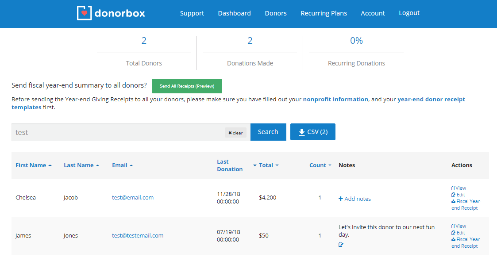View Chelsea Jacob's donor record
The height and width of the screenshot is (257, 497).
(x=458, y=188)
